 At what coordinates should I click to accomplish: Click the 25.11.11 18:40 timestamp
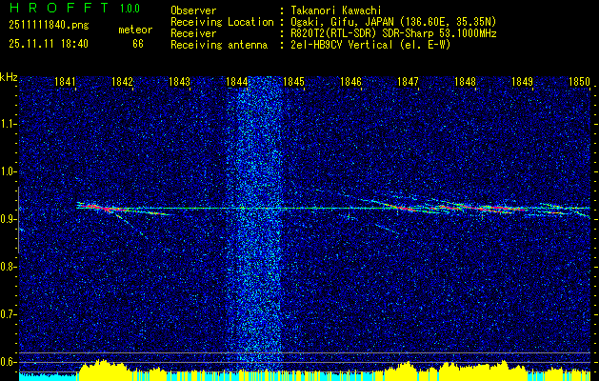pos(49,44)
